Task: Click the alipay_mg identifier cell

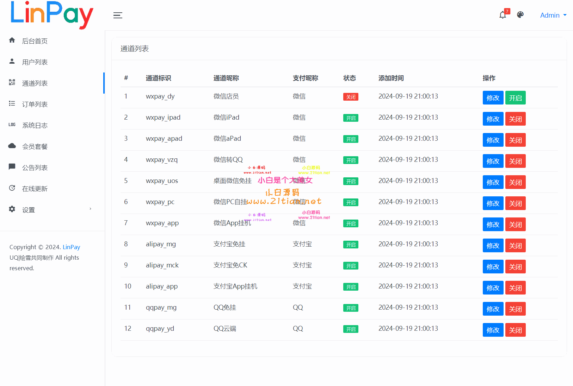Action: [x=161, y=244]
